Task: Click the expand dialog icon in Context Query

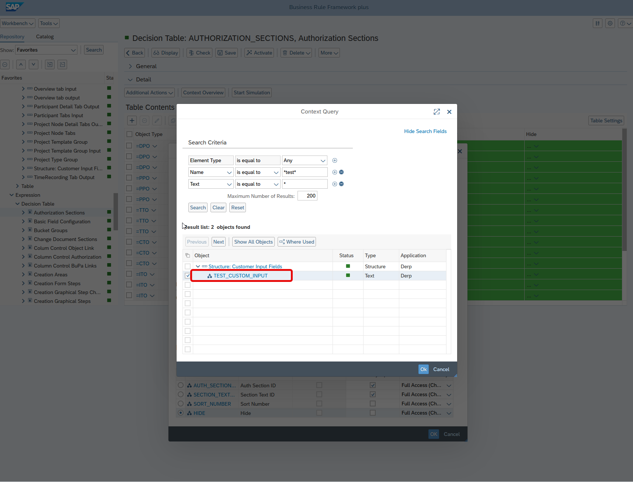Action: point(437,112)
